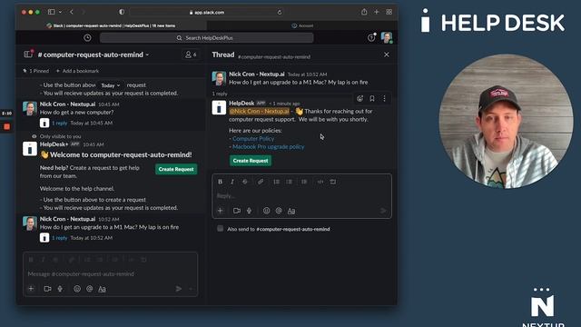Open plus menu in channel message composer
The height and width of the screenshot is (327, 581).
pos(31,289)
